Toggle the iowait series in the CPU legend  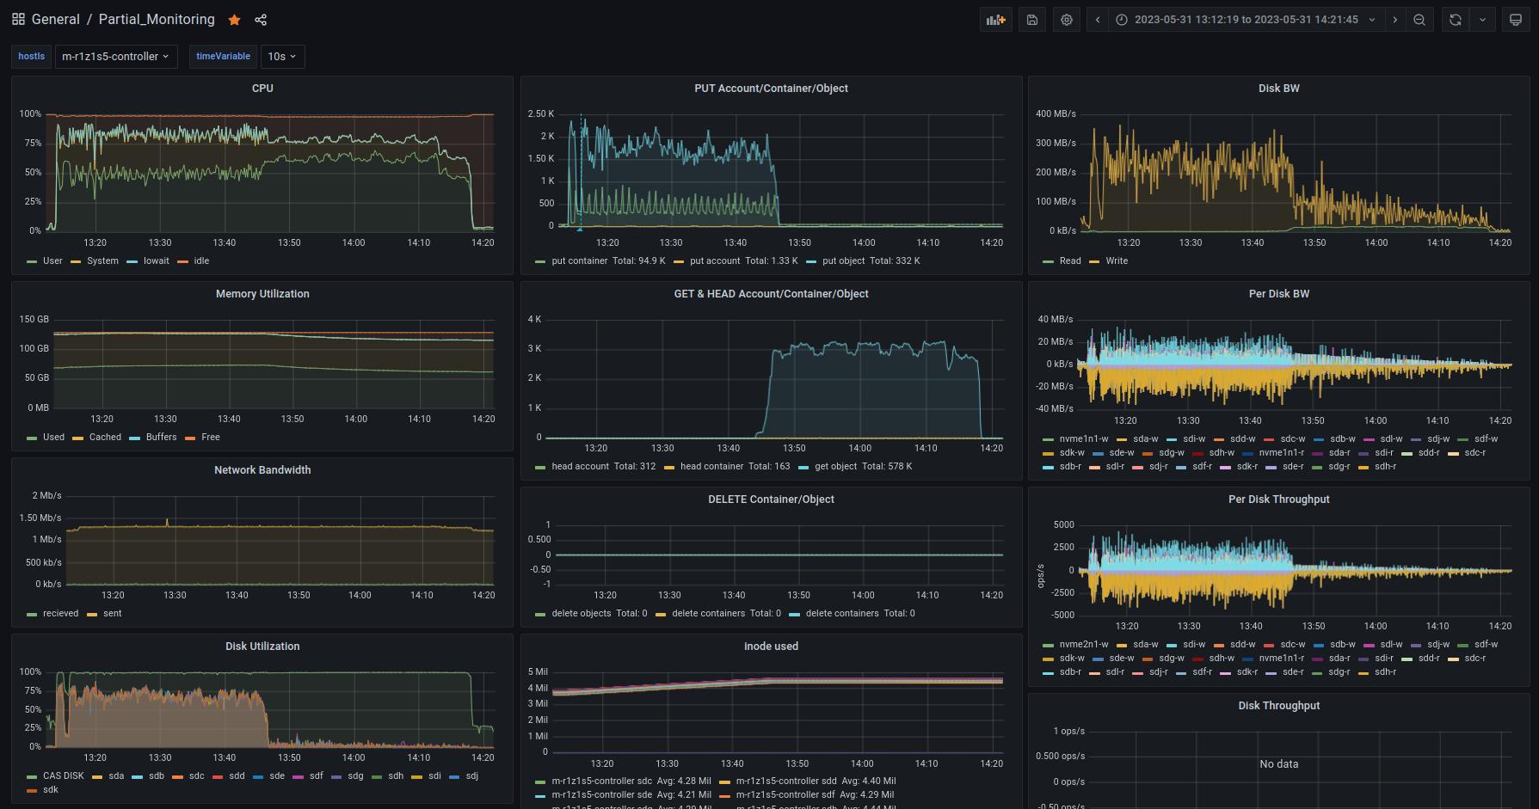156,261
